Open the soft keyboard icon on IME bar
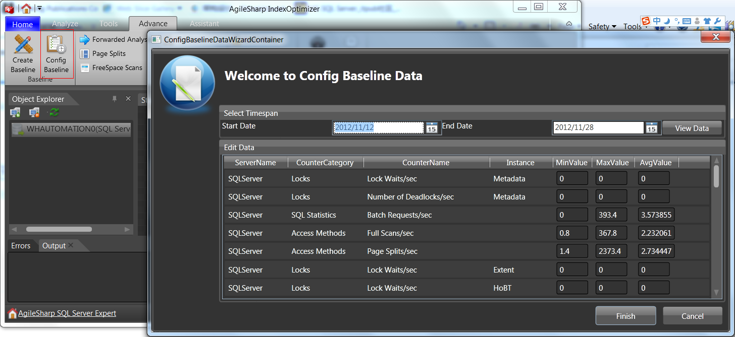The height and width of the screenshot is (337, 735). click(x=687, y=21)
